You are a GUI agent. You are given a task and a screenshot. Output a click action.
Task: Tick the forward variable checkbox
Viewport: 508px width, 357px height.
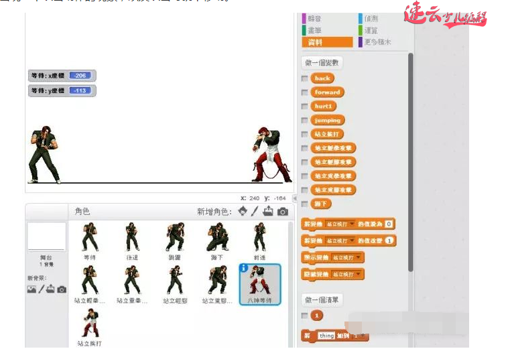pos(305,92)
